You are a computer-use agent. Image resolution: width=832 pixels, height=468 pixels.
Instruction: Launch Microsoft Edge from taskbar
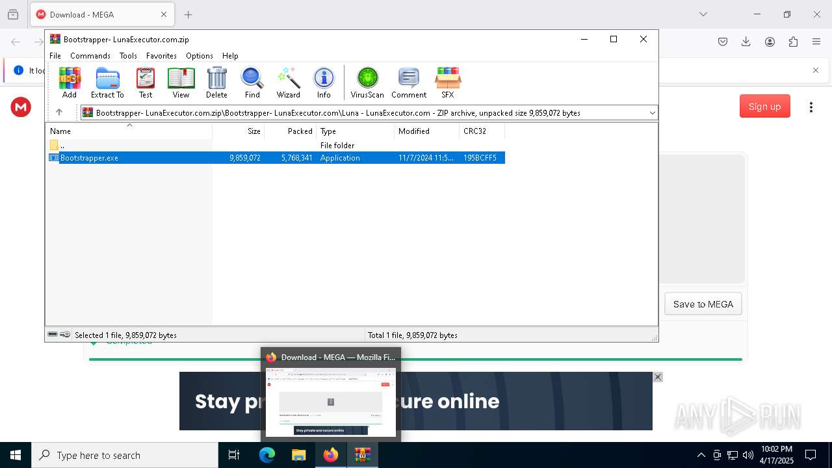[x=267, y=455]
